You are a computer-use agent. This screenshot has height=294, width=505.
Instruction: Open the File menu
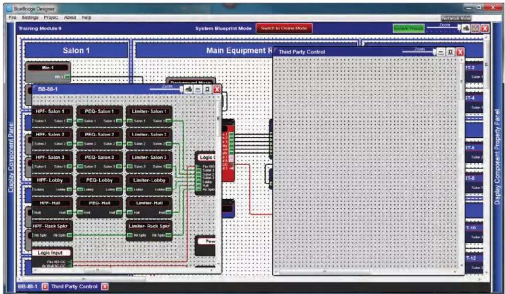pyautogui.click(x=12, y=18)
